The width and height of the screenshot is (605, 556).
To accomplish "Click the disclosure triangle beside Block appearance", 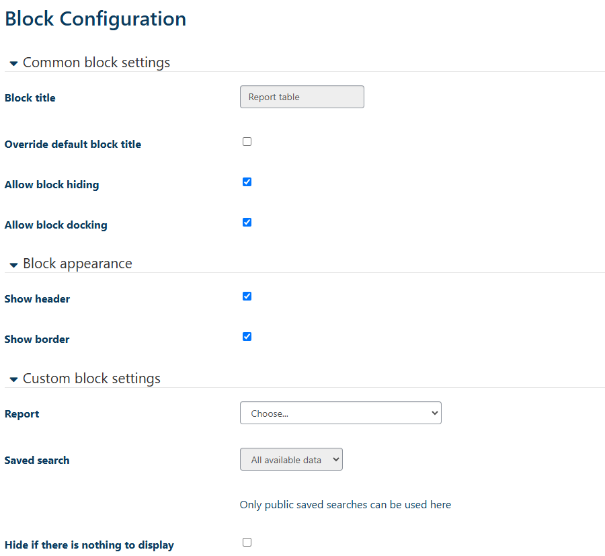I will (x=13, y=264).
